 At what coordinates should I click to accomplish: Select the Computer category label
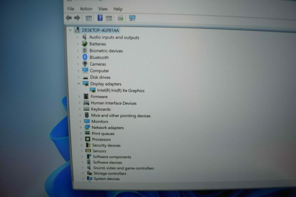click(x=99, y=71)
